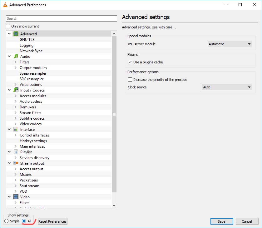
Task: Click the Stream output category icon
Action: pyautogui.click(x=16, y=163)
